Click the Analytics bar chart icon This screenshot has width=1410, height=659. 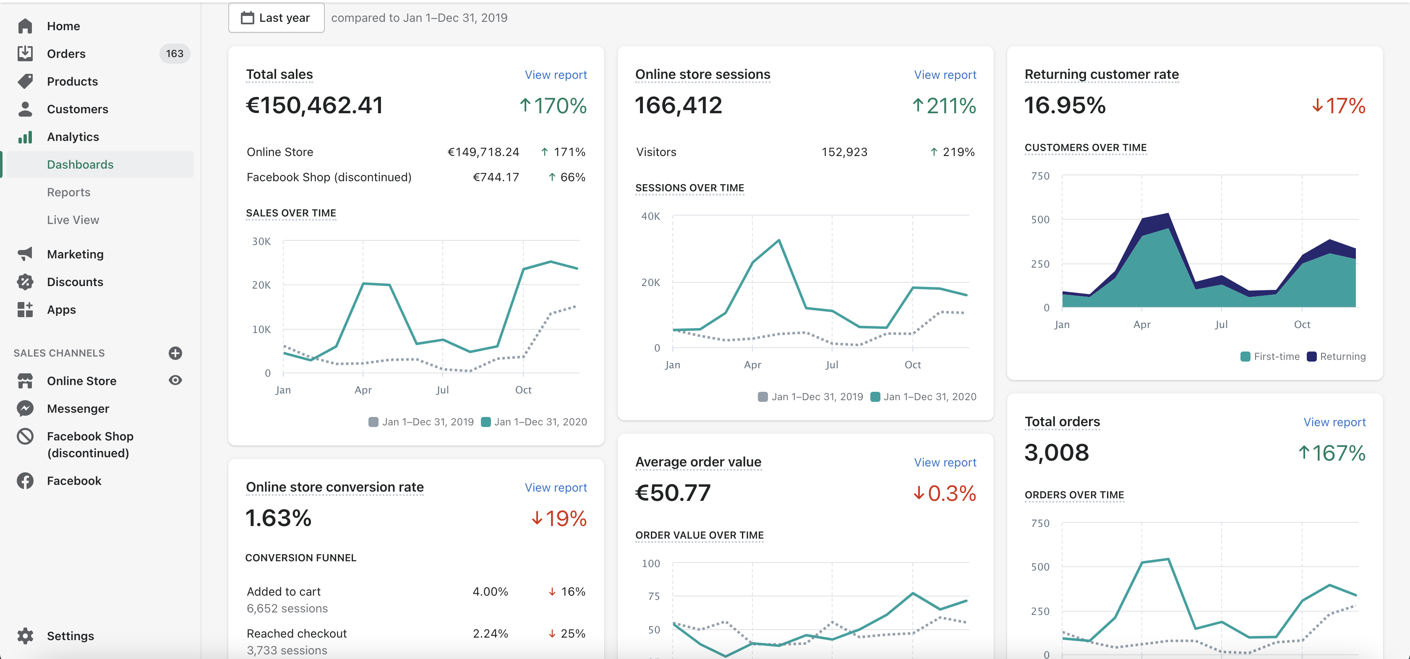[25, 137]
